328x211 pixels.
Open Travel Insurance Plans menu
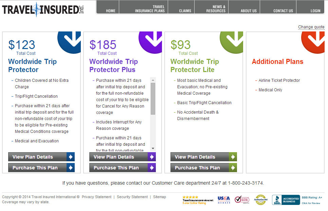point(150,9)
